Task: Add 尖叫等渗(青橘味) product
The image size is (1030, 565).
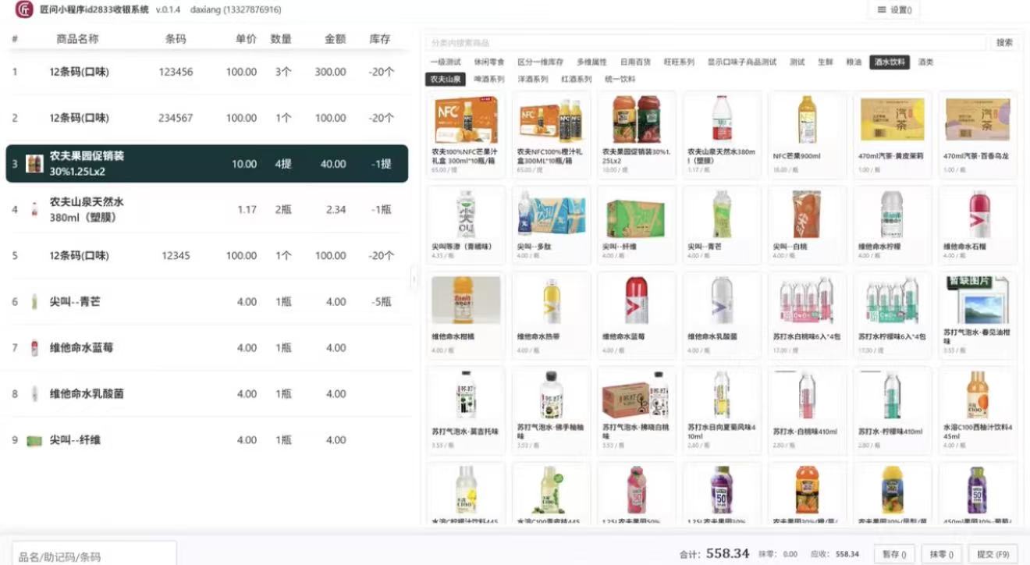Action: 466,224
